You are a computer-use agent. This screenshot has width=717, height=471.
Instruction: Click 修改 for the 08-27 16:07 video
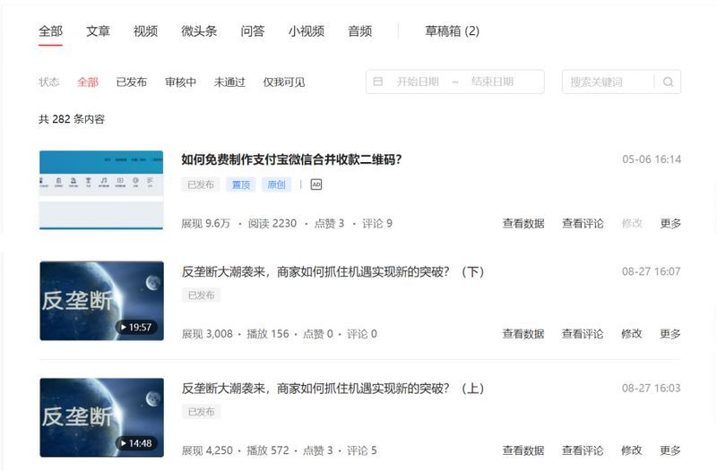(632, 334)
